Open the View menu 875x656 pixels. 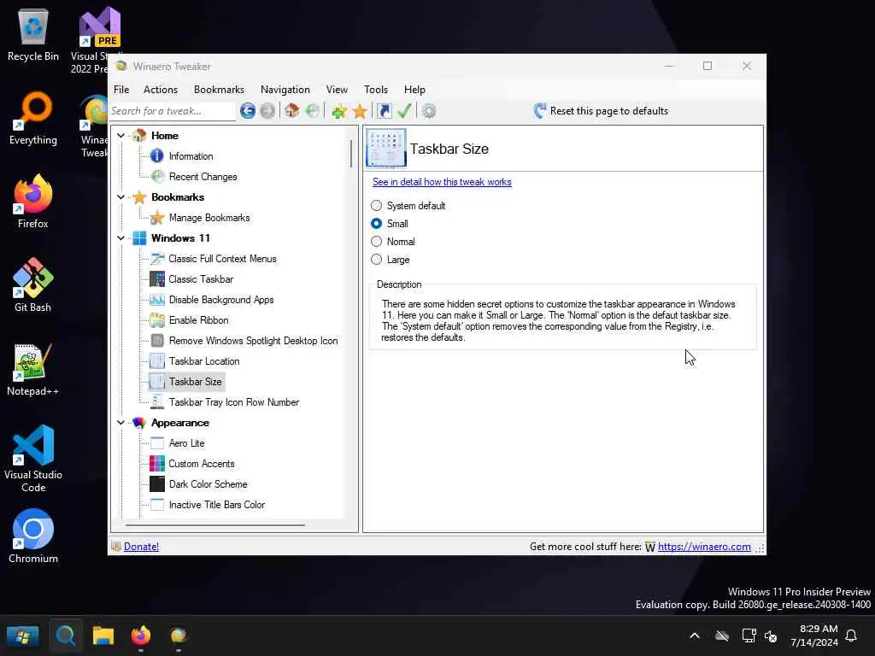point(337,90)
